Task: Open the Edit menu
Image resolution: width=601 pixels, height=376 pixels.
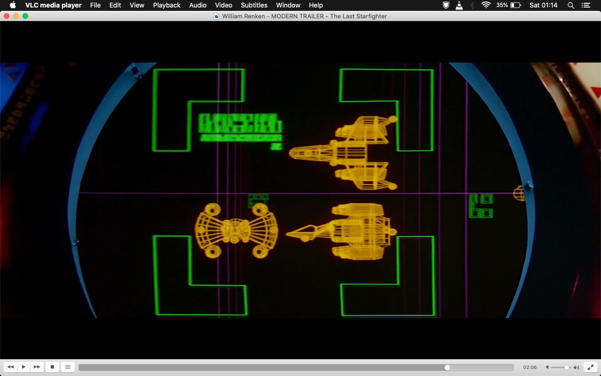Action: pos(115,5)
